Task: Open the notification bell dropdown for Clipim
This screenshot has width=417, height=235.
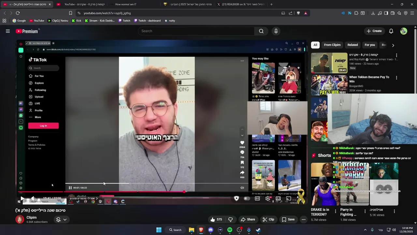Action: coord(61,220)
